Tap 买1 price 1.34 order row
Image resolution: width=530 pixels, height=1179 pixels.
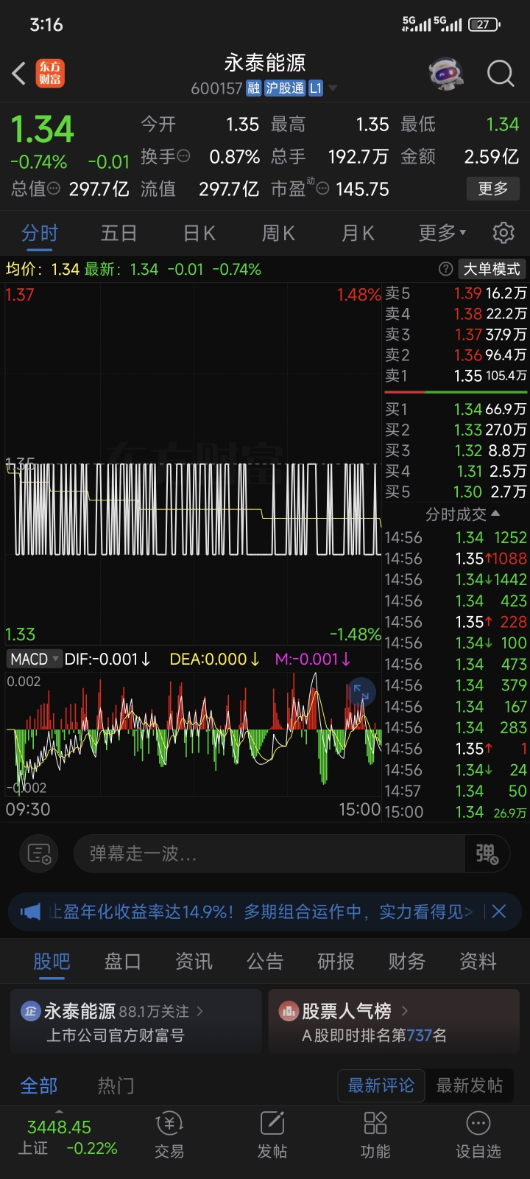tap(456, 409)
